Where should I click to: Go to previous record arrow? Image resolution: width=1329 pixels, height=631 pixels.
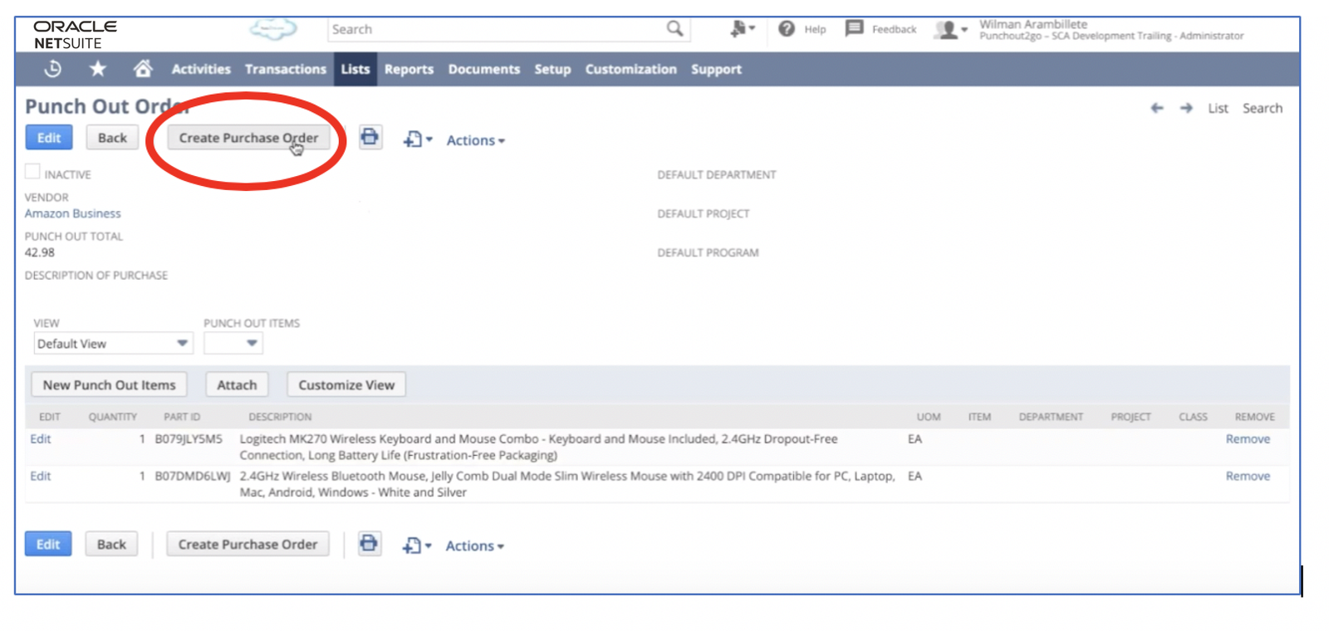click(x=1157, y=108)
